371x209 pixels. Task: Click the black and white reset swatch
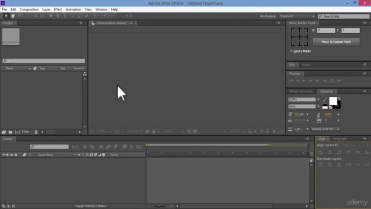coord(325,107)
